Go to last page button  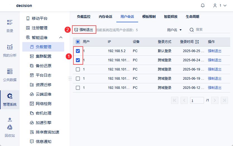click(x=224, y=101)
